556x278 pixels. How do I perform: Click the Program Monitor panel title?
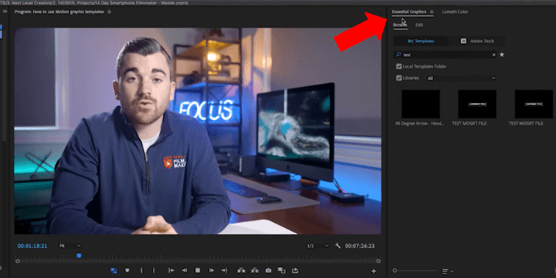[x=60, y=12]
